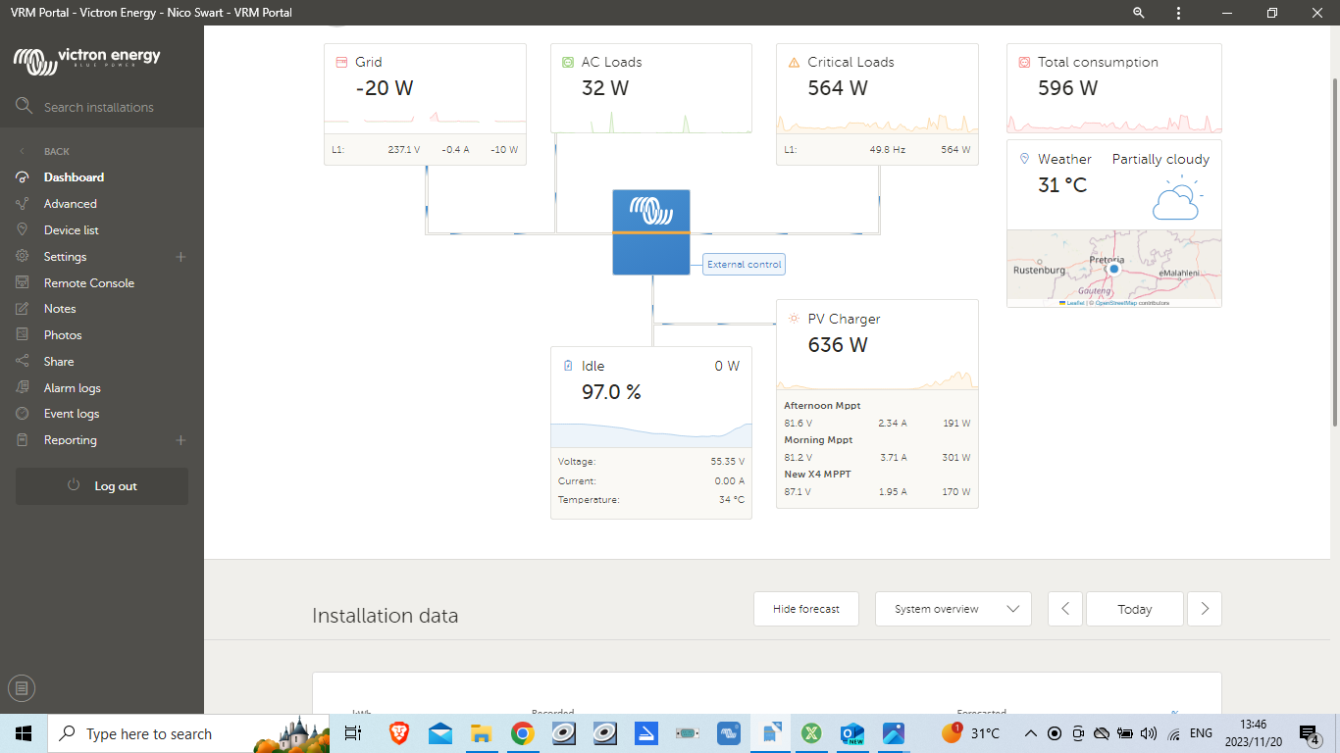Open Outlook from the taskbar

tap(852, 733)
